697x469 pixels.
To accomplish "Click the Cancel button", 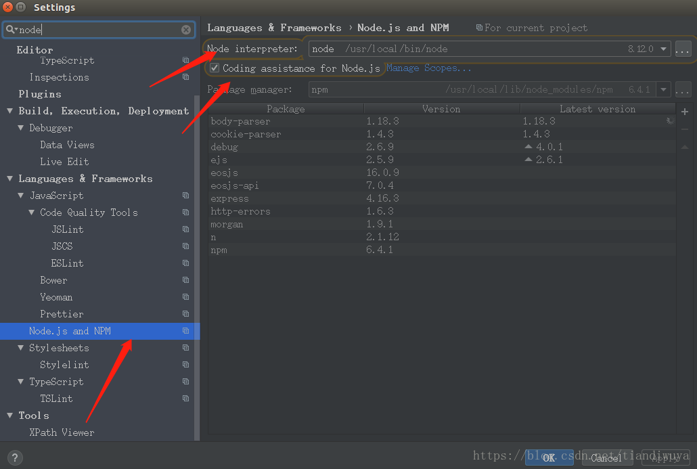I will click(607, 457).
